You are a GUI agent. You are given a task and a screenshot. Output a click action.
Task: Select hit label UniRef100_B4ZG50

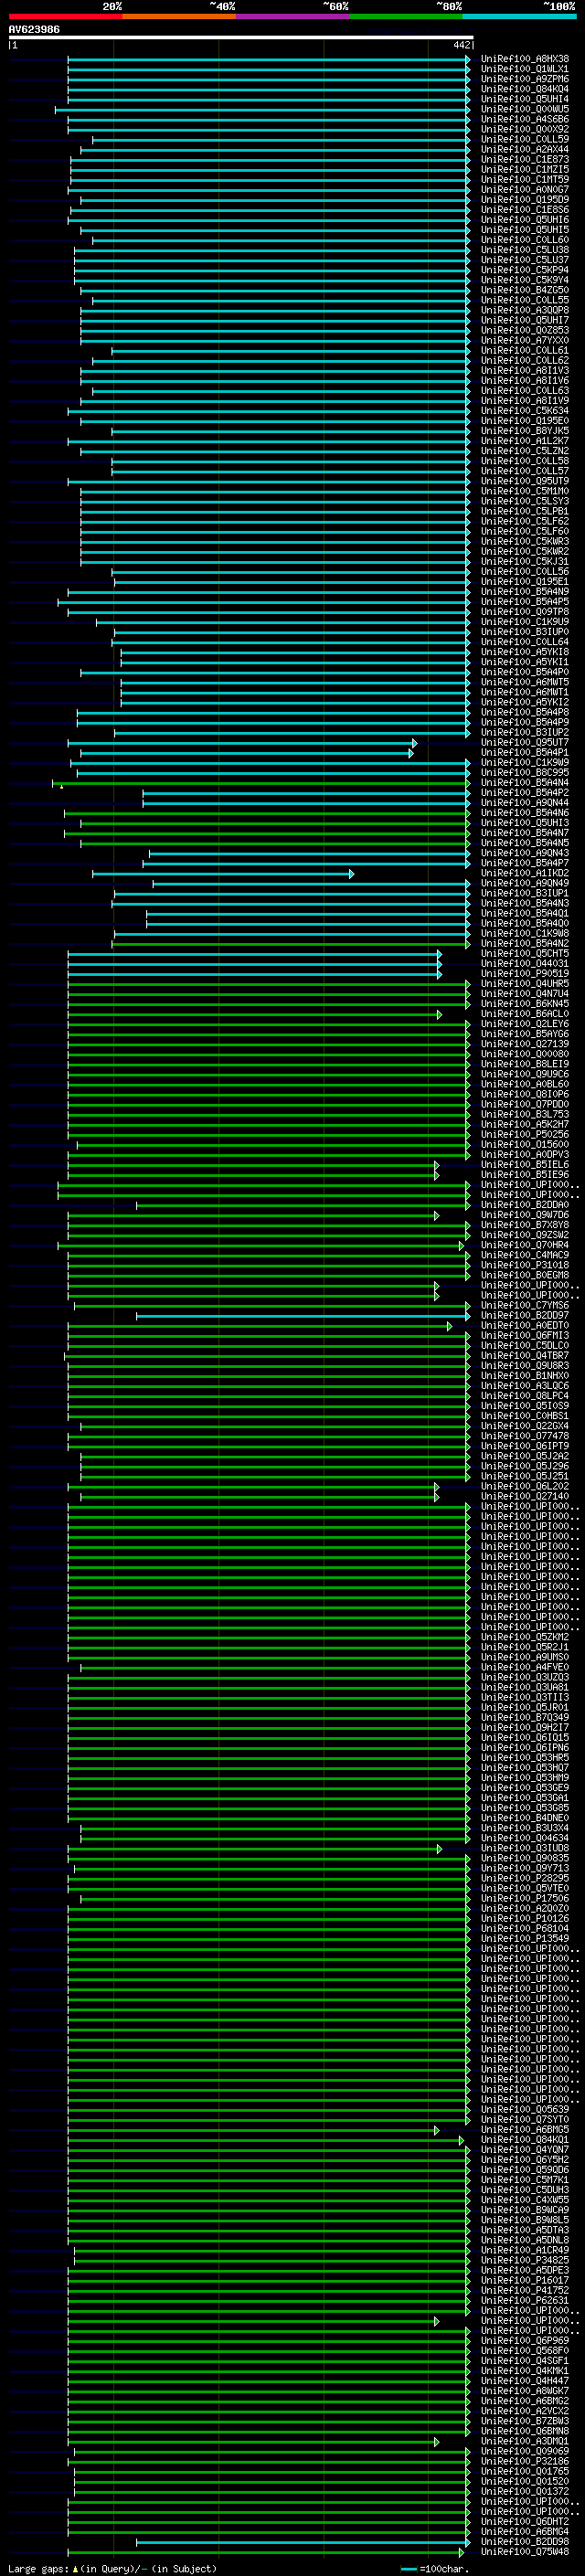click(x=525, y=290)
